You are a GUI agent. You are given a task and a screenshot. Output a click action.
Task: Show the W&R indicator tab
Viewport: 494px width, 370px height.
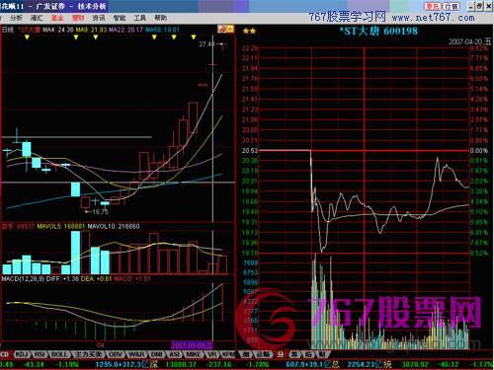[136, 354]
